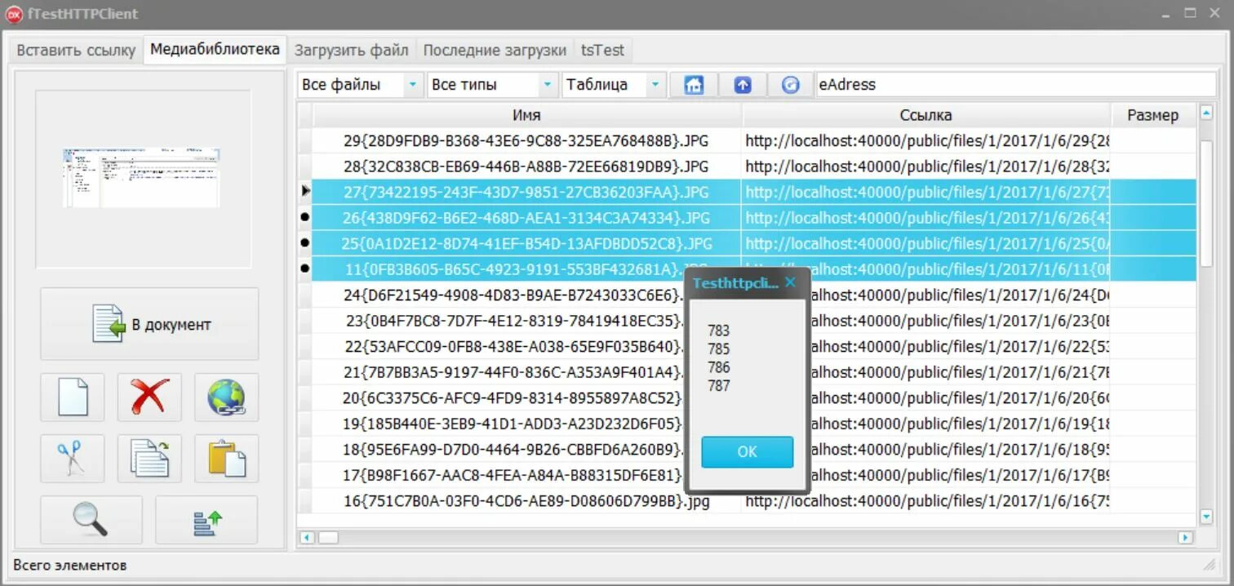
Task: Select the Home navigation icon
Action: 692,84
